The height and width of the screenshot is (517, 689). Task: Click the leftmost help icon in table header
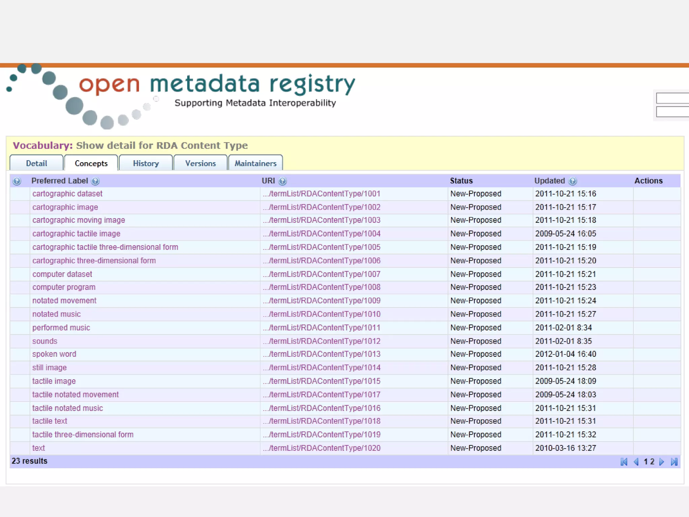pyautogui.click(x=16, y=181)
